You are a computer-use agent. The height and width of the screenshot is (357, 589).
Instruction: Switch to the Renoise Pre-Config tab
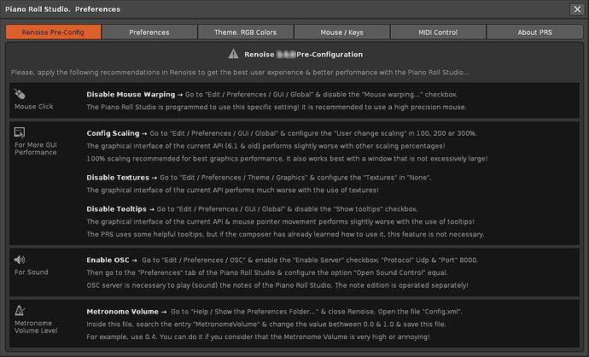coord(53,32)
